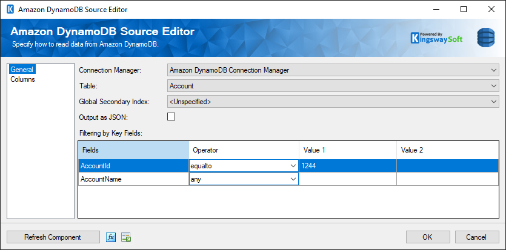
Task: Enable the Output as JSON checkbox
Action: pyautogui.click(x=171, y=117)
